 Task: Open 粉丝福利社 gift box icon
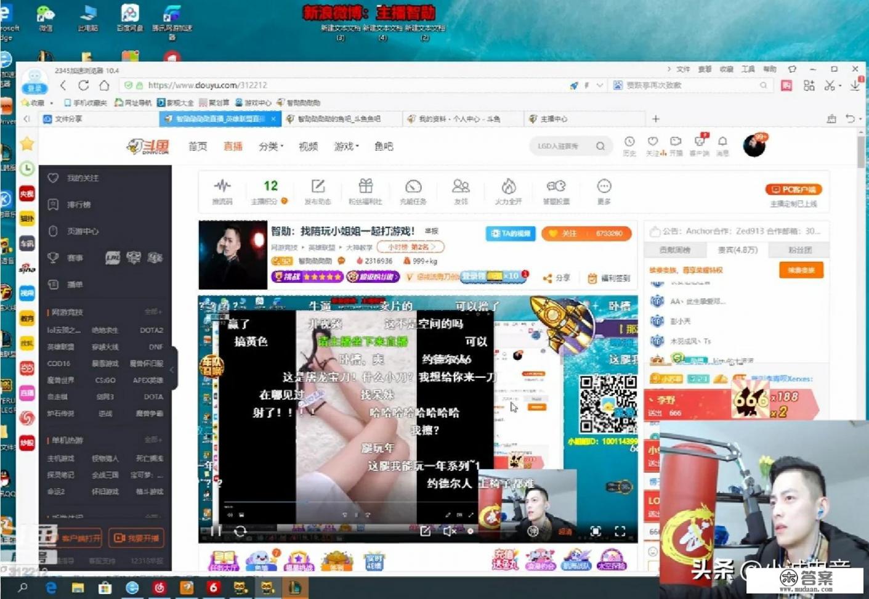[366, 185]
